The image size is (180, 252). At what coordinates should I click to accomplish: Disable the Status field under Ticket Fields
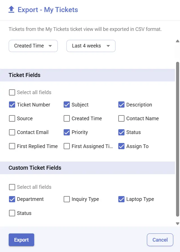[x=121, y=132]
